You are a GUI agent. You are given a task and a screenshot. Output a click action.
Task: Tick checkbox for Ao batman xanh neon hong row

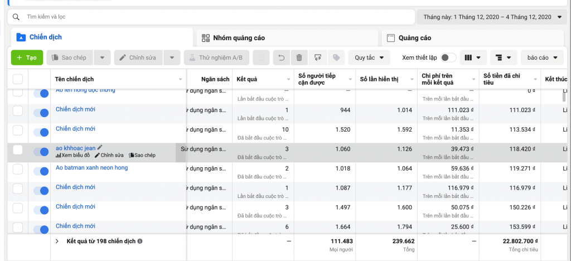(18, 170)
